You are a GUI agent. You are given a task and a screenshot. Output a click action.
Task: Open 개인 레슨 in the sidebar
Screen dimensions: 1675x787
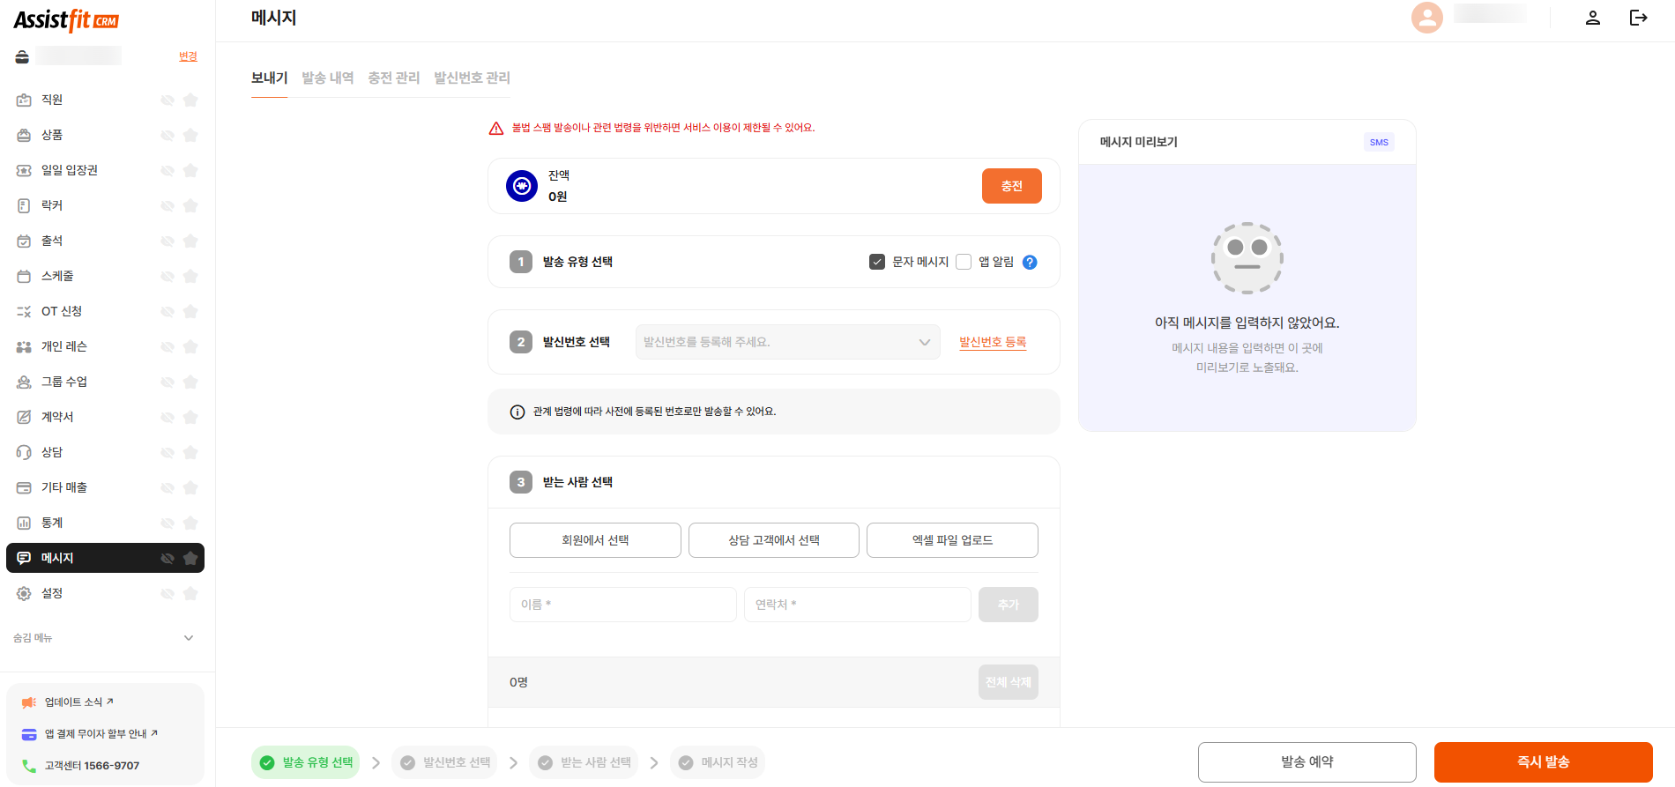[105, 346]
